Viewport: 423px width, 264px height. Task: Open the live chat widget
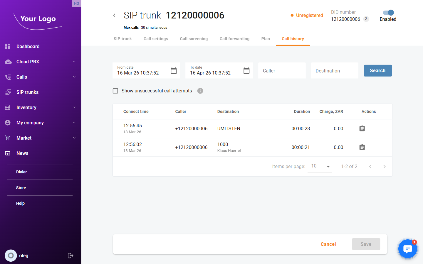tap(407, 249)
